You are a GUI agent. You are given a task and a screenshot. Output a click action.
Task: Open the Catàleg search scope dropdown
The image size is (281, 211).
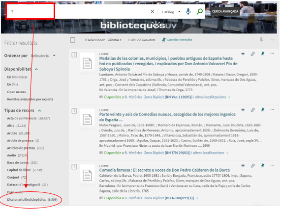coord(171,12)
